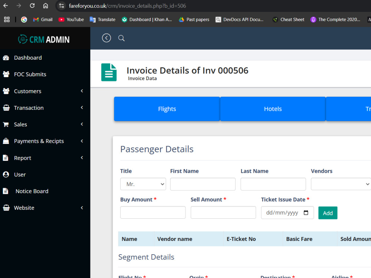
Task: Open the Gmail bookmark
Action: pyautogui.click(x=43, y=20)
